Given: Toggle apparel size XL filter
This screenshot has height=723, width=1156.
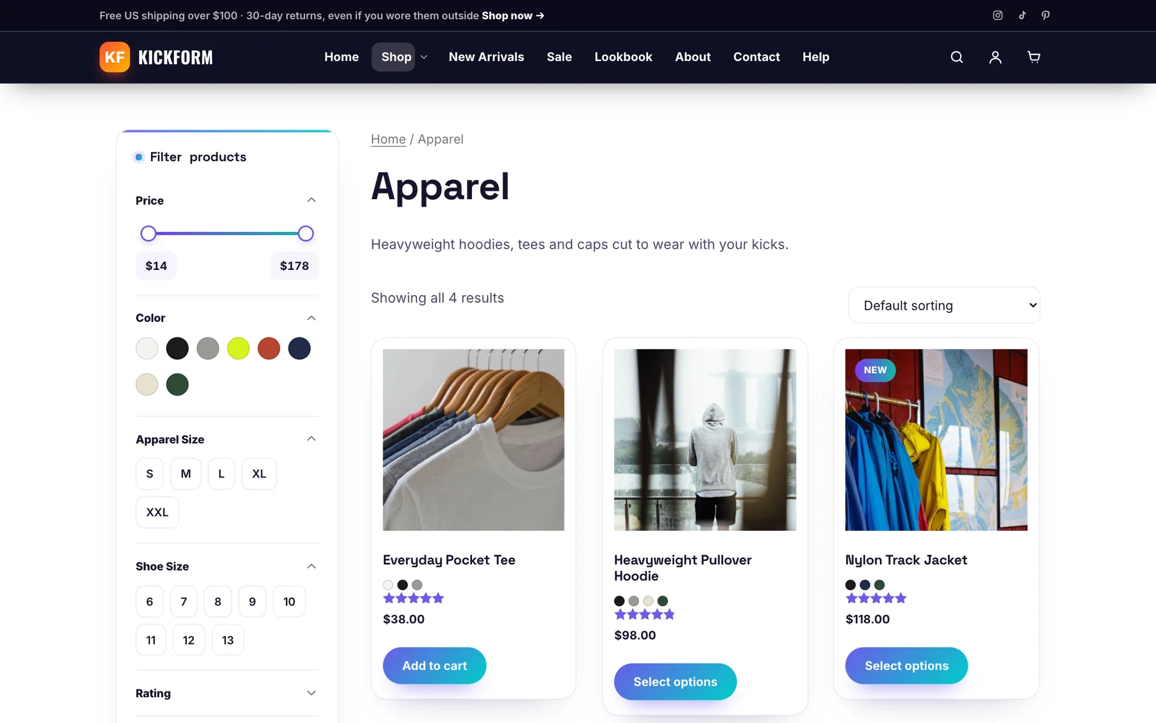Looking at the screenshot, I should tap(259, 474).
